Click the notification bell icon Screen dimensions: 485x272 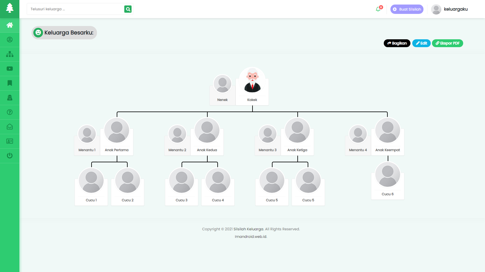(x=378, y=9)
